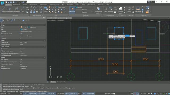Toggle 3D оПРИВЯЗКА in status bar
Image resolution: width=170 pixels, height=95 pixels.
[42, 94]
